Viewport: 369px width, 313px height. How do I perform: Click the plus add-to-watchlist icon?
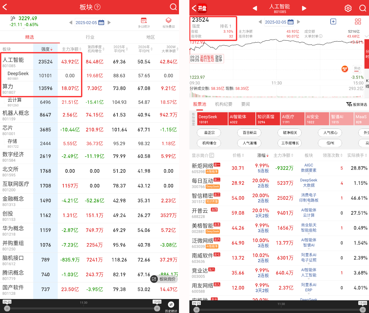tap(333, 21)
